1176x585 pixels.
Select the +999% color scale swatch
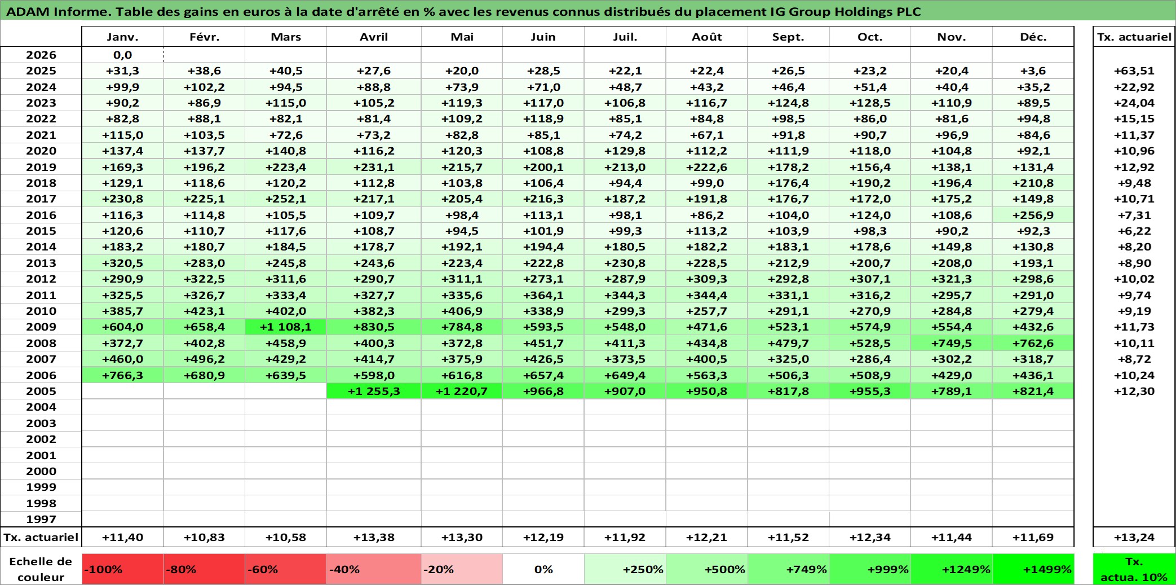point(870,569)
